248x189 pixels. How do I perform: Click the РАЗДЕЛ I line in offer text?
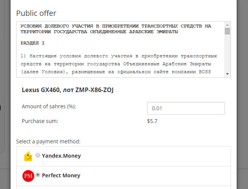[33, 43]
